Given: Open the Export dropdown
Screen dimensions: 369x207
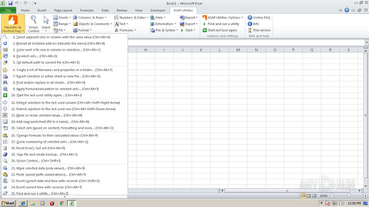Looking at the screenshot, I should pos(189,24).
